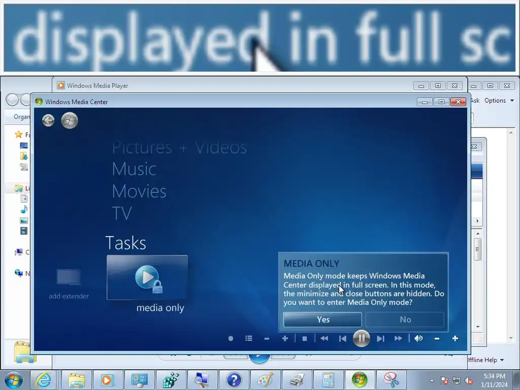Open the Fax and Scan taskbar icon

click(x=297, y=380)
